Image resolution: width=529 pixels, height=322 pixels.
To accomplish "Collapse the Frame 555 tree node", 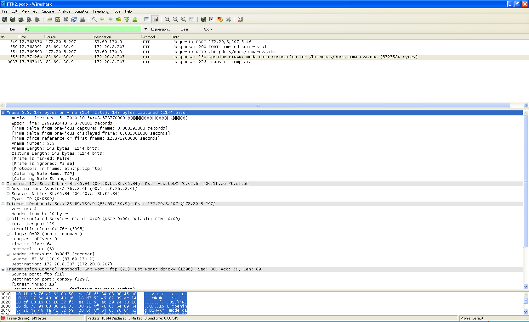I will click(3, 113).
